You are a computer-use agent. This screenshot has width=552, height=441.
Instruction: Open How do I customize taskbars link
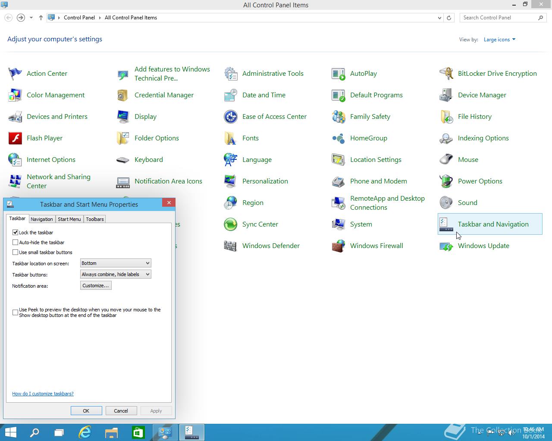click(43, 394)
